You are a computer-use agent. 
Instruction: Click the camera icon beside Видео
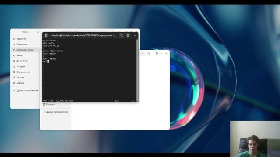(14, 55)
